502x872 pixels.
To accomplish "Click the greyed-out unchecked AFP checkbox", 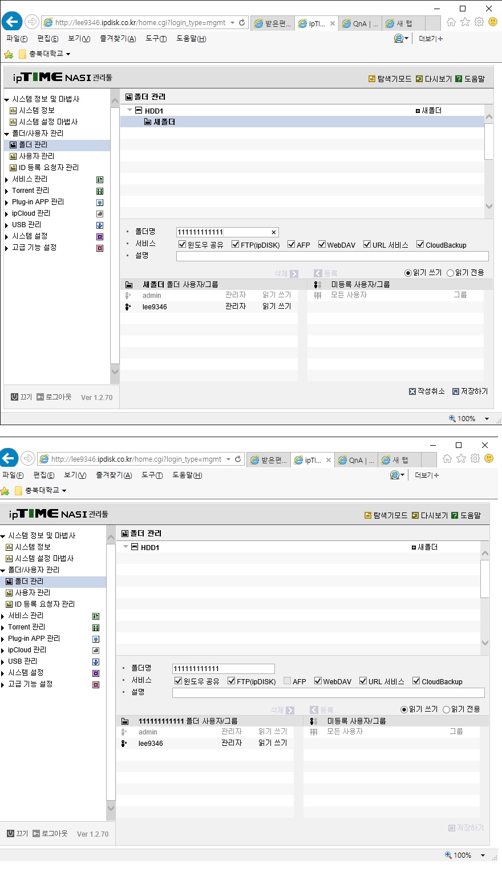I will point(287,681).
